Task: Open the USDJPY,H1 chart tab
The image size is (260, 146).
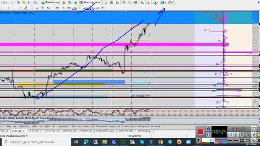Action: click(x=86, y=131)
